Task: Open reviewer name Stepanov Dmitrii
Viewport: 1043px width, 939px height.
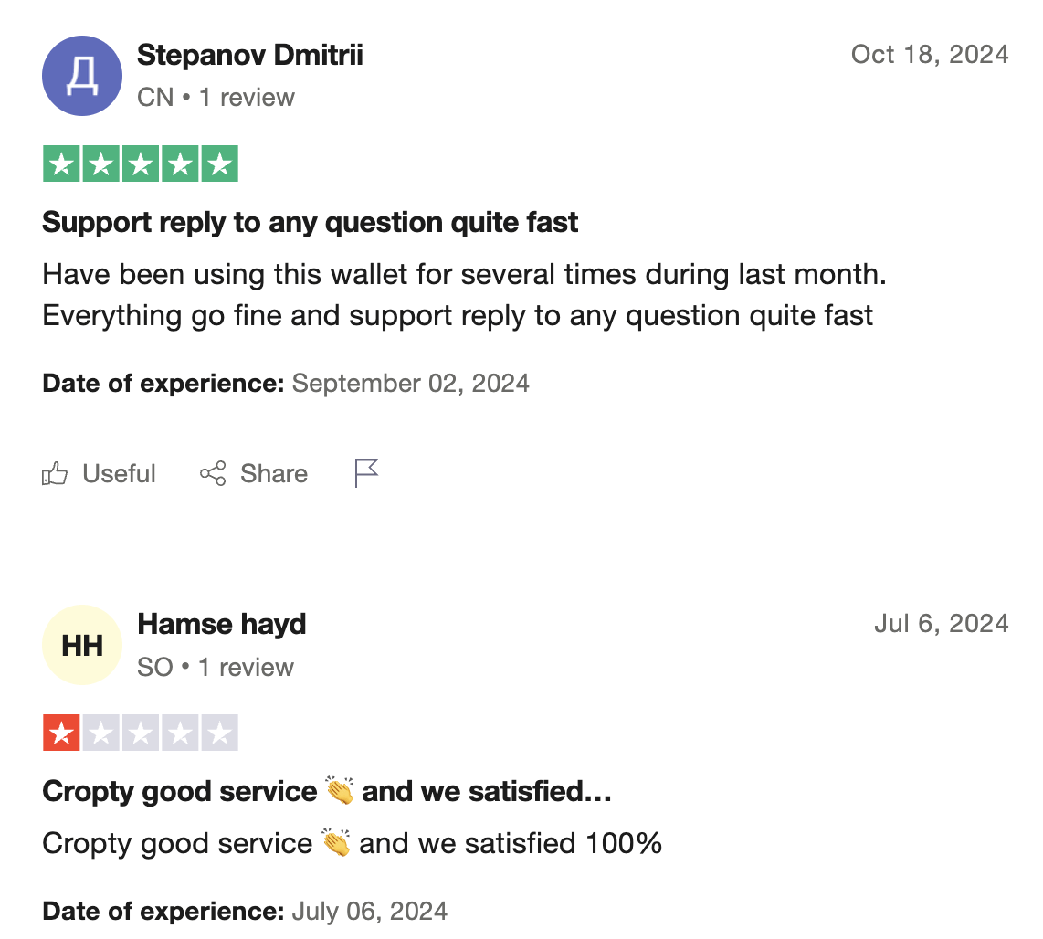Action: click(250, 55)
